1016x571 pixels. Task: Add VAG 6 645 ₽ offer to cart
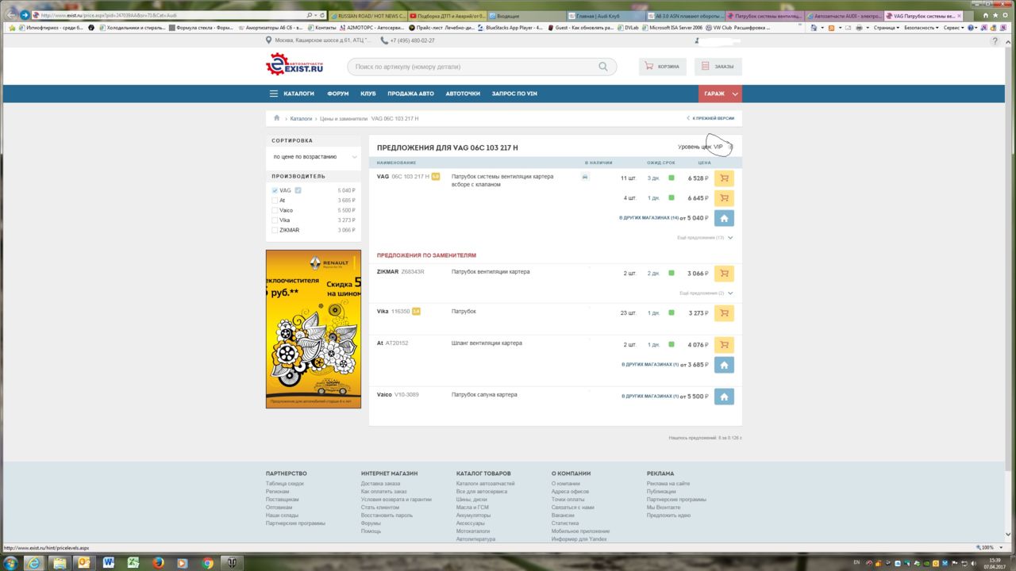coord(724,198)
